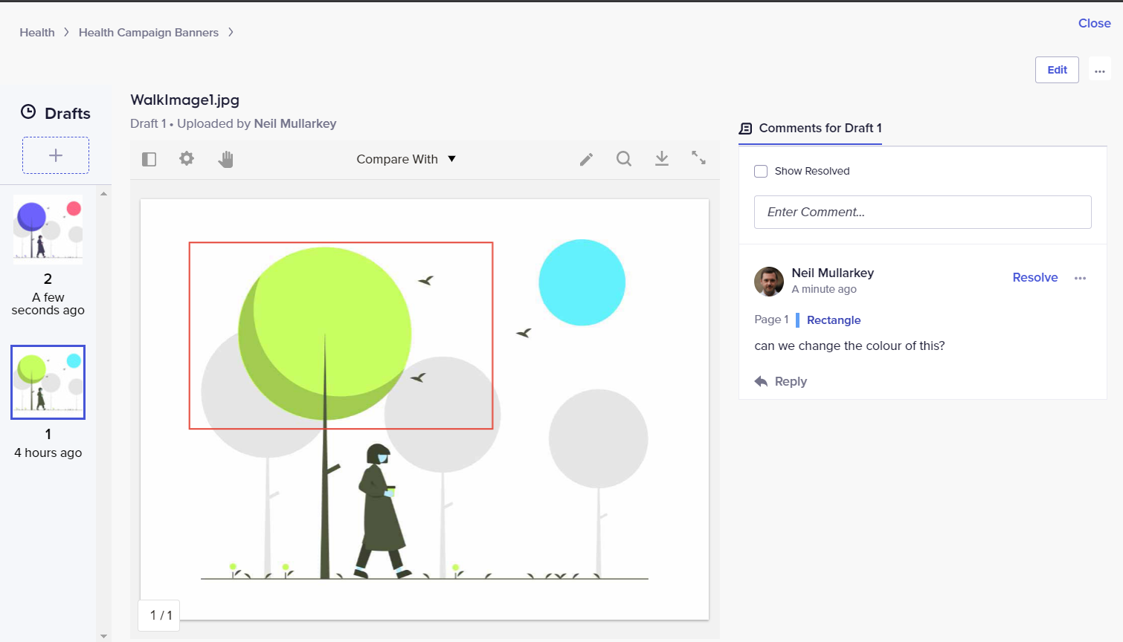
Task: Upload a new draft with the plus button
Action: pos(56,155)
